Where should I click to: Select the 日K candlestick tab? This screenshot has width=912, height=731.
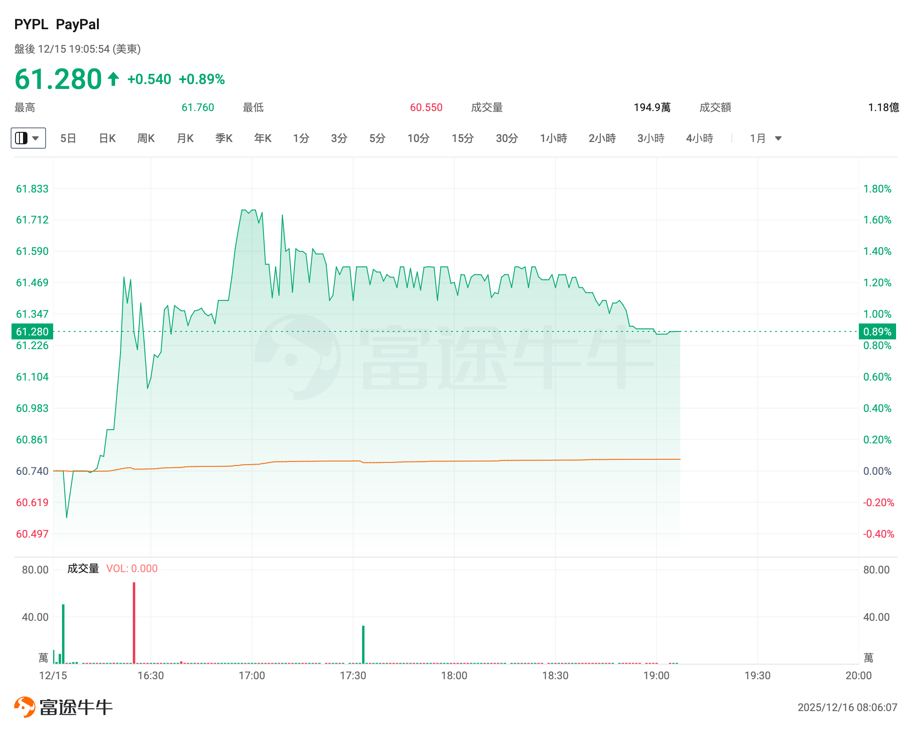[x=107, y=139]
